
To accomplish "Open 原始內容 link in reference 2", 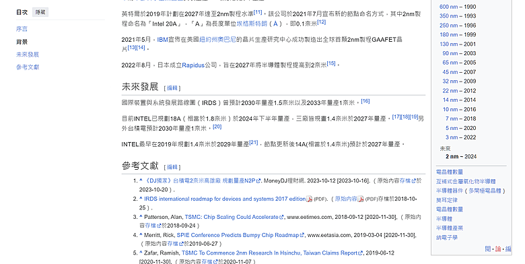I will 346,199.
